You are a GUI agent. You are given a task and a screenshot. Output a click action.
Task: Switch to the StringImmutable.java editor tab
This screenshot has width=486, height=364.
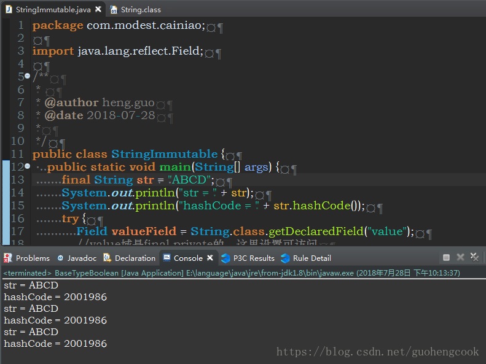pos(53,10)
